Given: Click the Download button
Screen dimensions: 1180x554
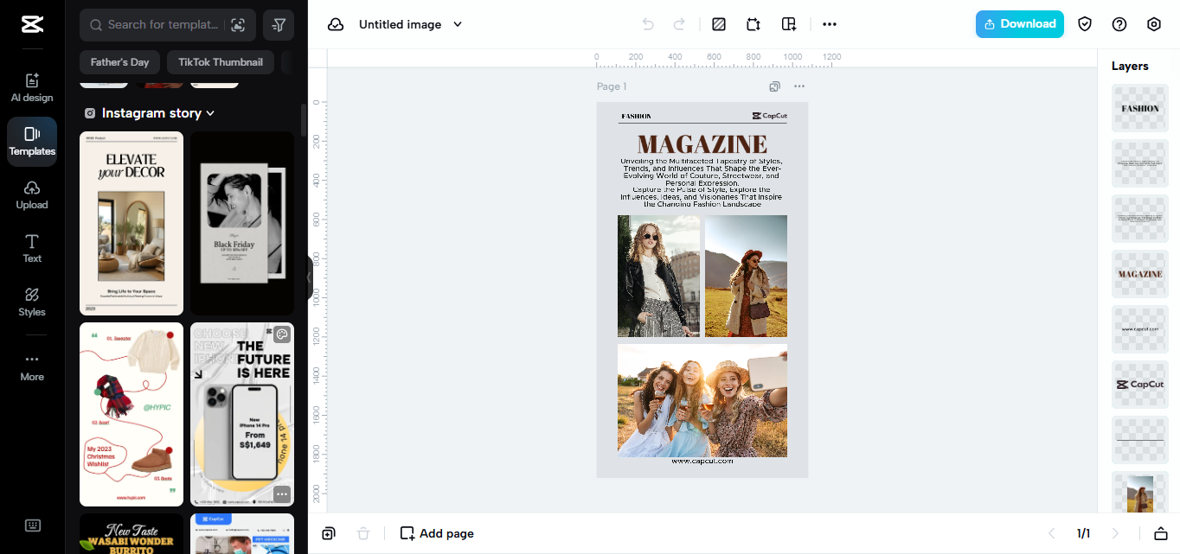Looking at the screenshot, I should click(1019, 24).
